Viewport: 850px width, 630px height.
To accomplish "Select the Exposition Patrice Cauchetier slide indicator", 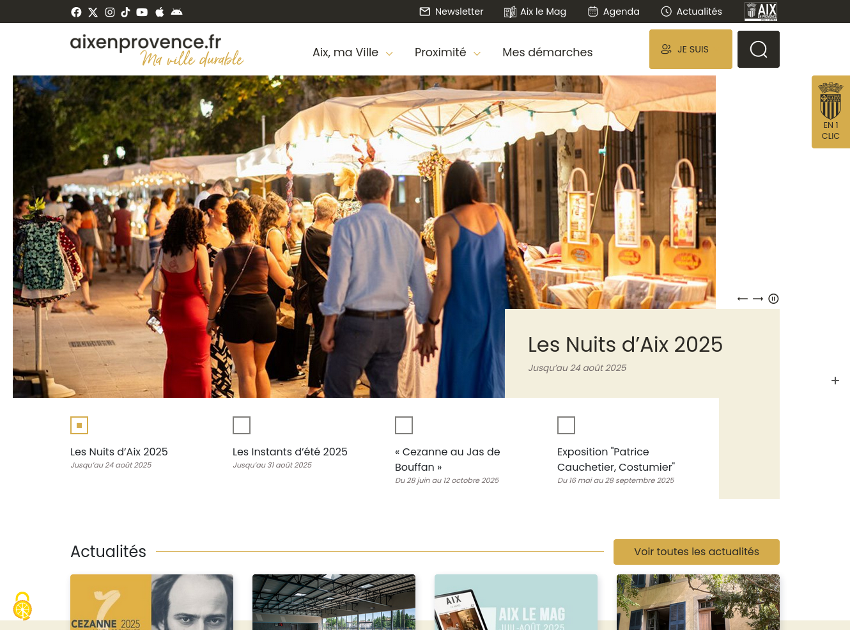I will click(566, 425).
